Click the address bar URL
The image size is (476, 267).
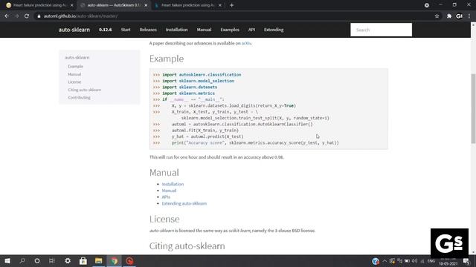[80, 16]
